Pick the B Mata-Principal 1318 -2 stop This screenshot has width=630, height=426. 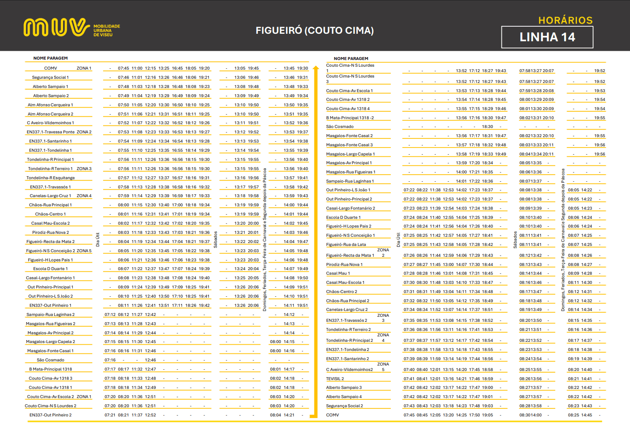point(350,118)
